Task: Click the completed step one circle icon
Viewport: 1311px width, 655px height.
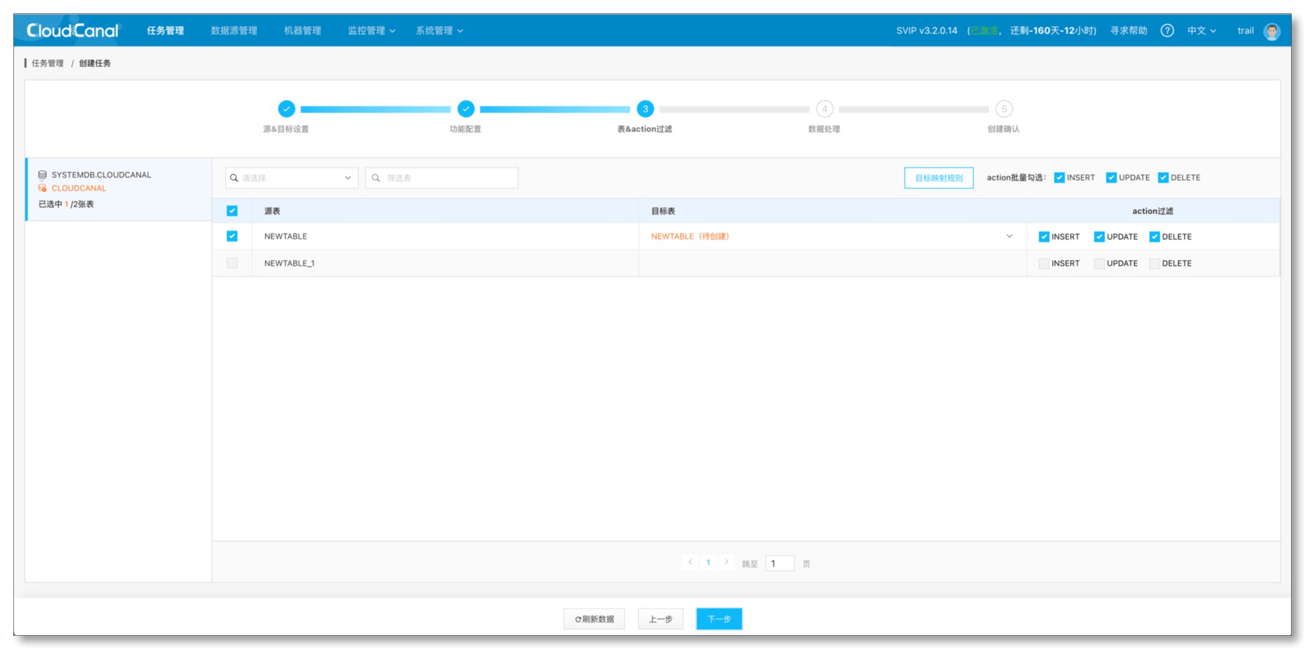Action: pyautogui.click(x=286, y=109)
